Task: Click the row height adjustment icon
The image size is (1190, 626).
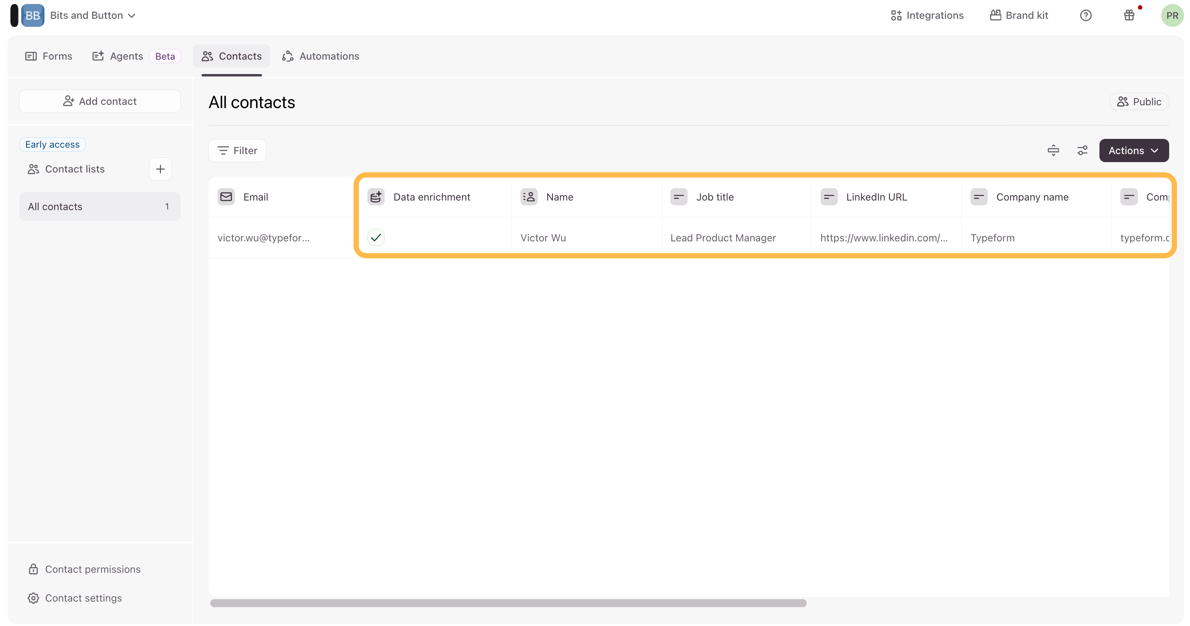Action: [1053, 150]
